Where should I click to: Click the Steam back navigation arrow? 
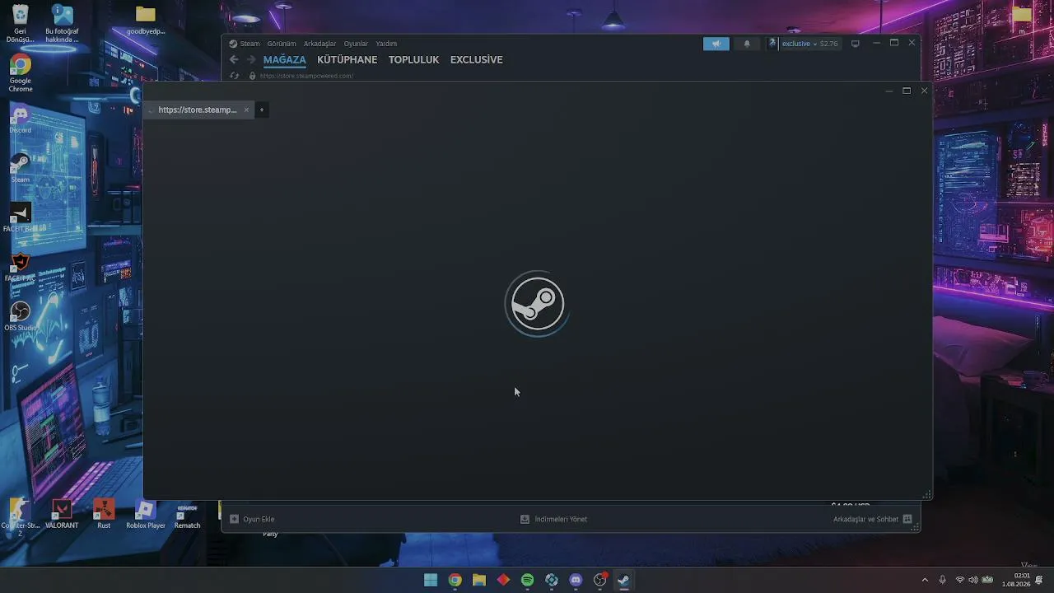[234, 59]
